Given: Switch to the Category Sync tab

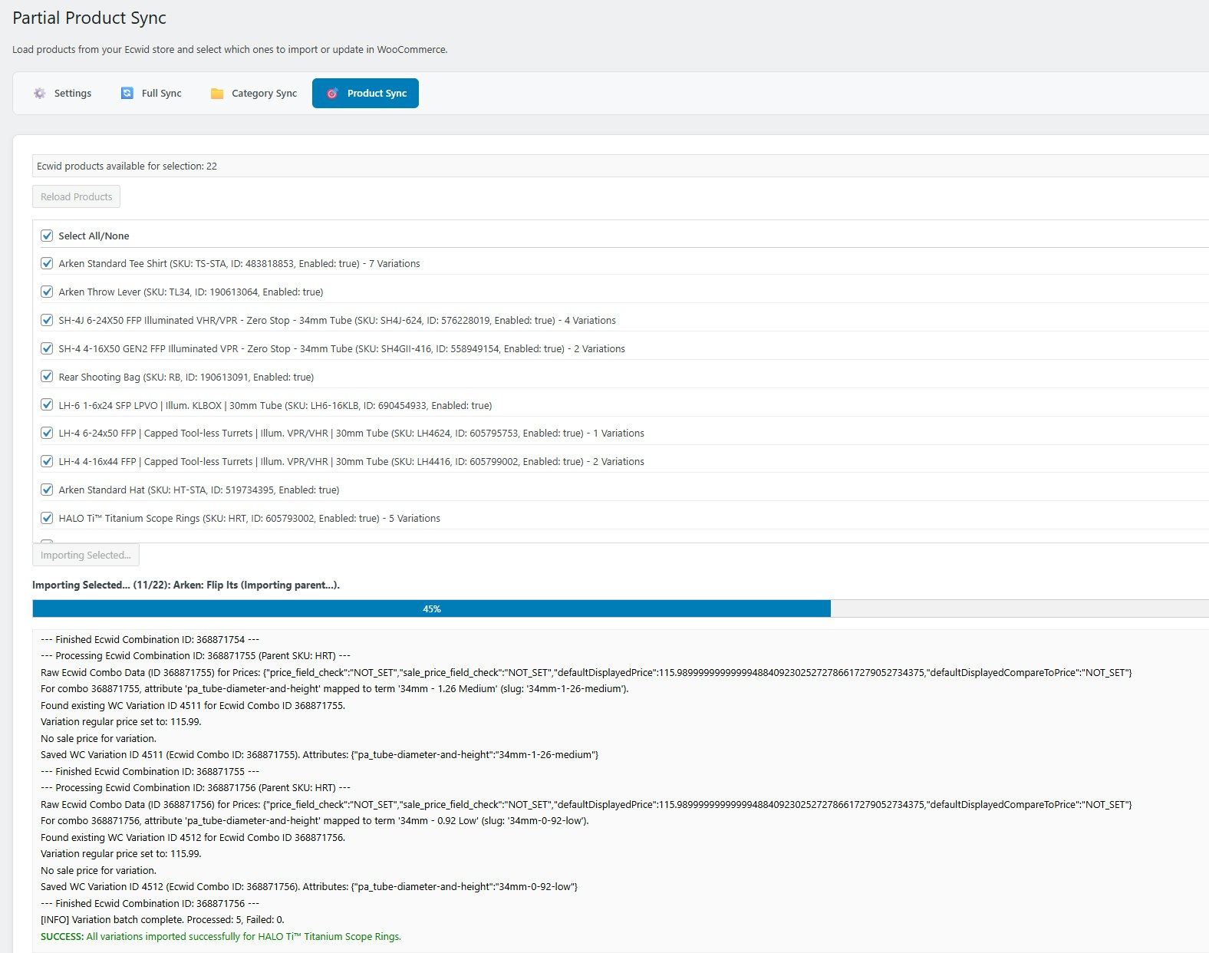Looking at the screenshot, I should tap(254, 93).
